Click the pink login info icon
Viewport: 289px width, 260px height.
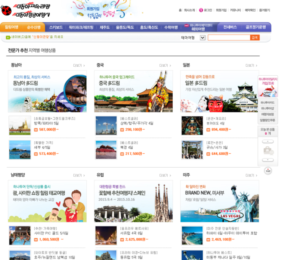tap(201, 10)
